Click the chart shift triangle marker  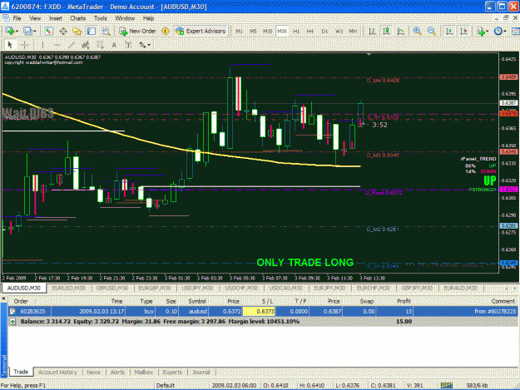click(x=369, y=54)
